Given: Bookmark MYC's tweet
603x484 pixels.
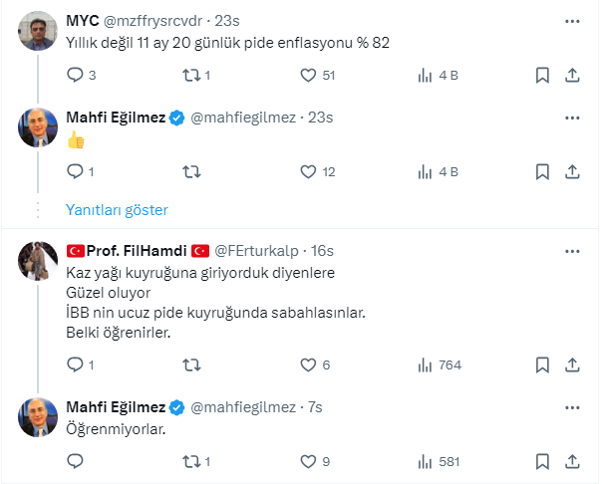Looking at the screenshot, I should point(541,75).
